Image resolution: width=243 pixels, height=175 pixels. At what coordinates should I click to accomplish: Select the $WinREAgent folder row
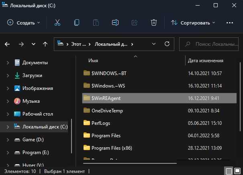tap(159, 98)
